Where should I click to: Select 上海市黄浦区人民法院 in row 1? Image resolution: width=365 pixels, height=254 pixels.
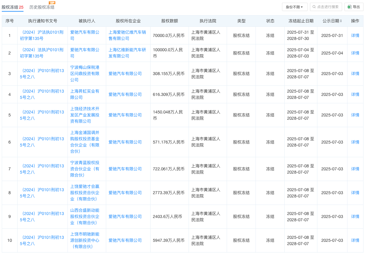(206, 35)
